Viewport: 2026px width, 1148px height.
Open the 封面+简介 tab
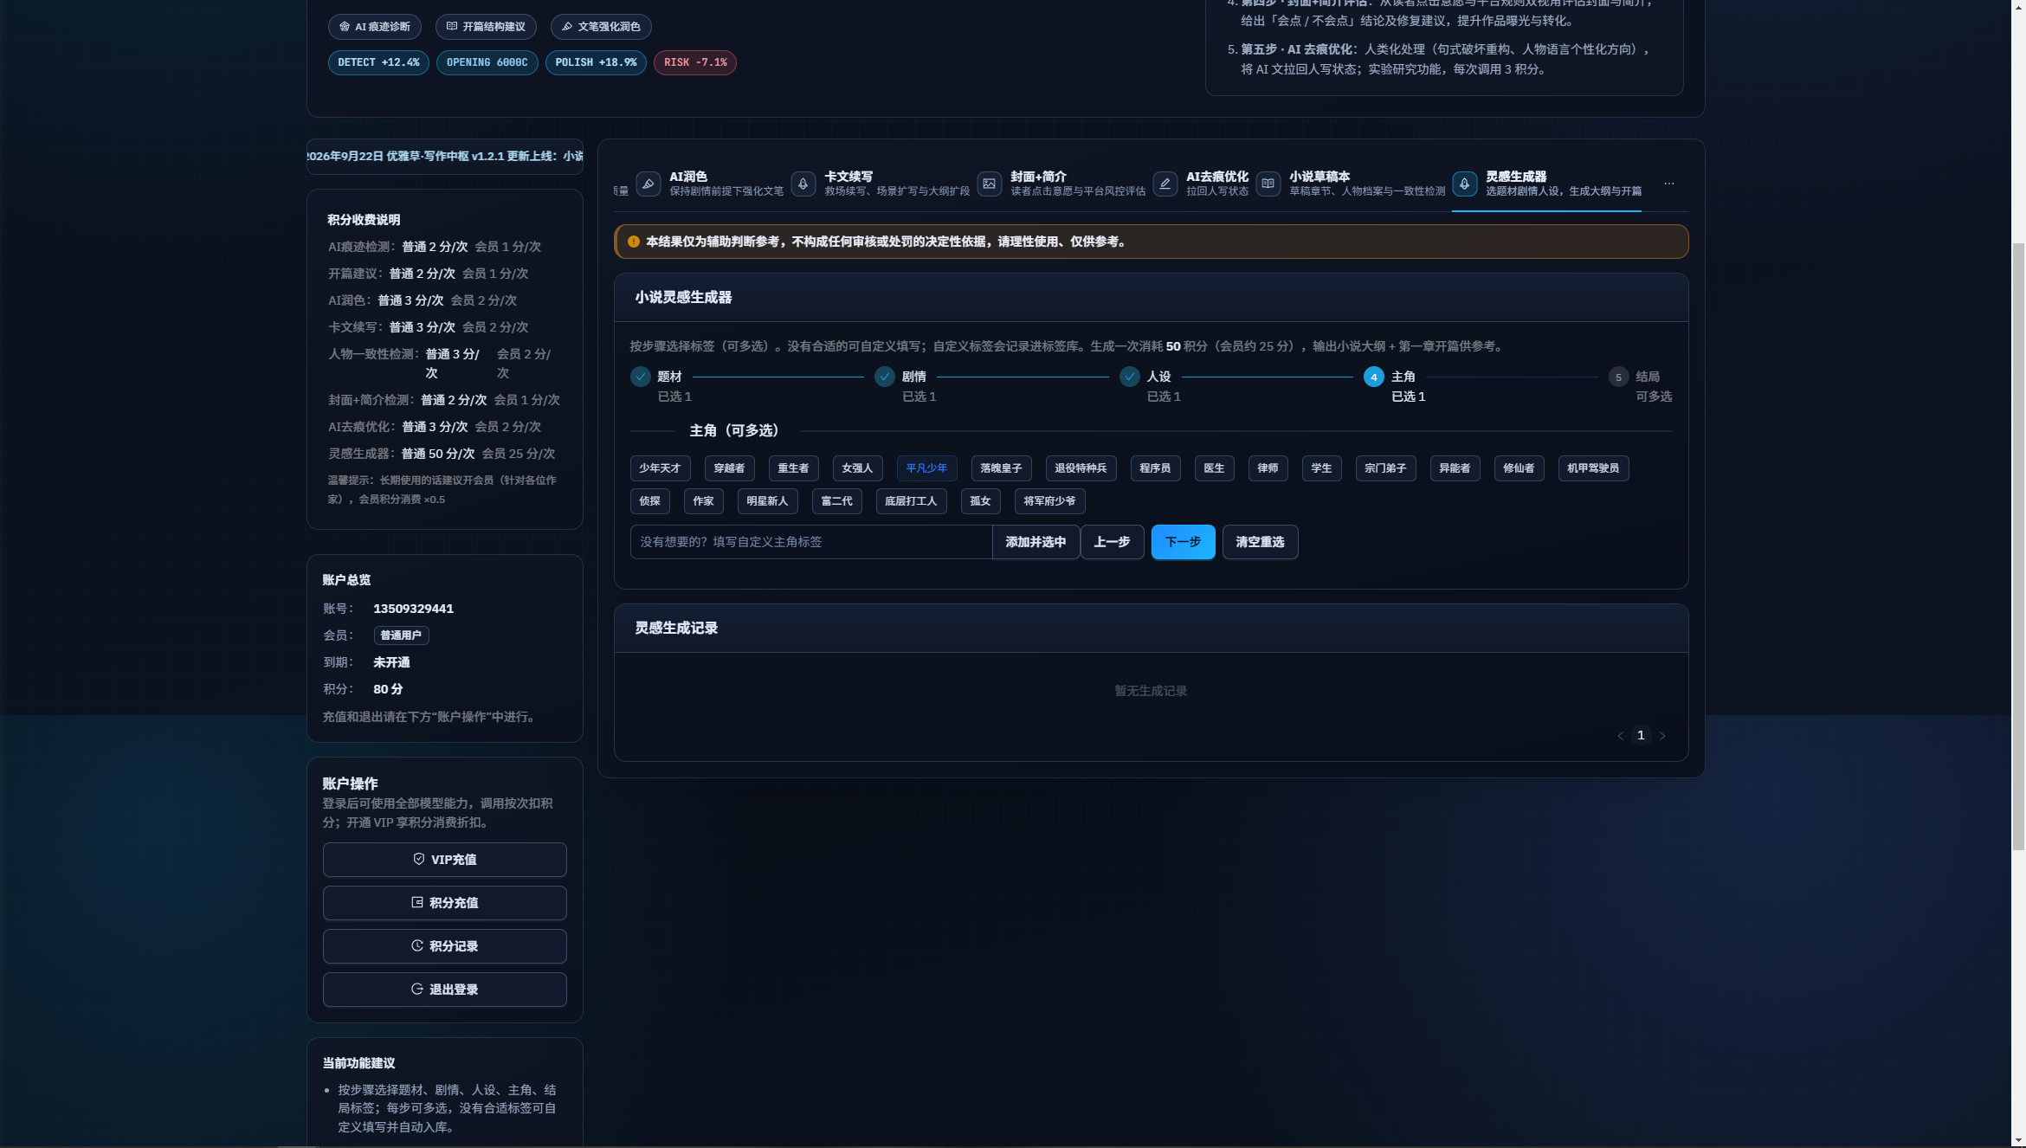(x=1061, y=184)
